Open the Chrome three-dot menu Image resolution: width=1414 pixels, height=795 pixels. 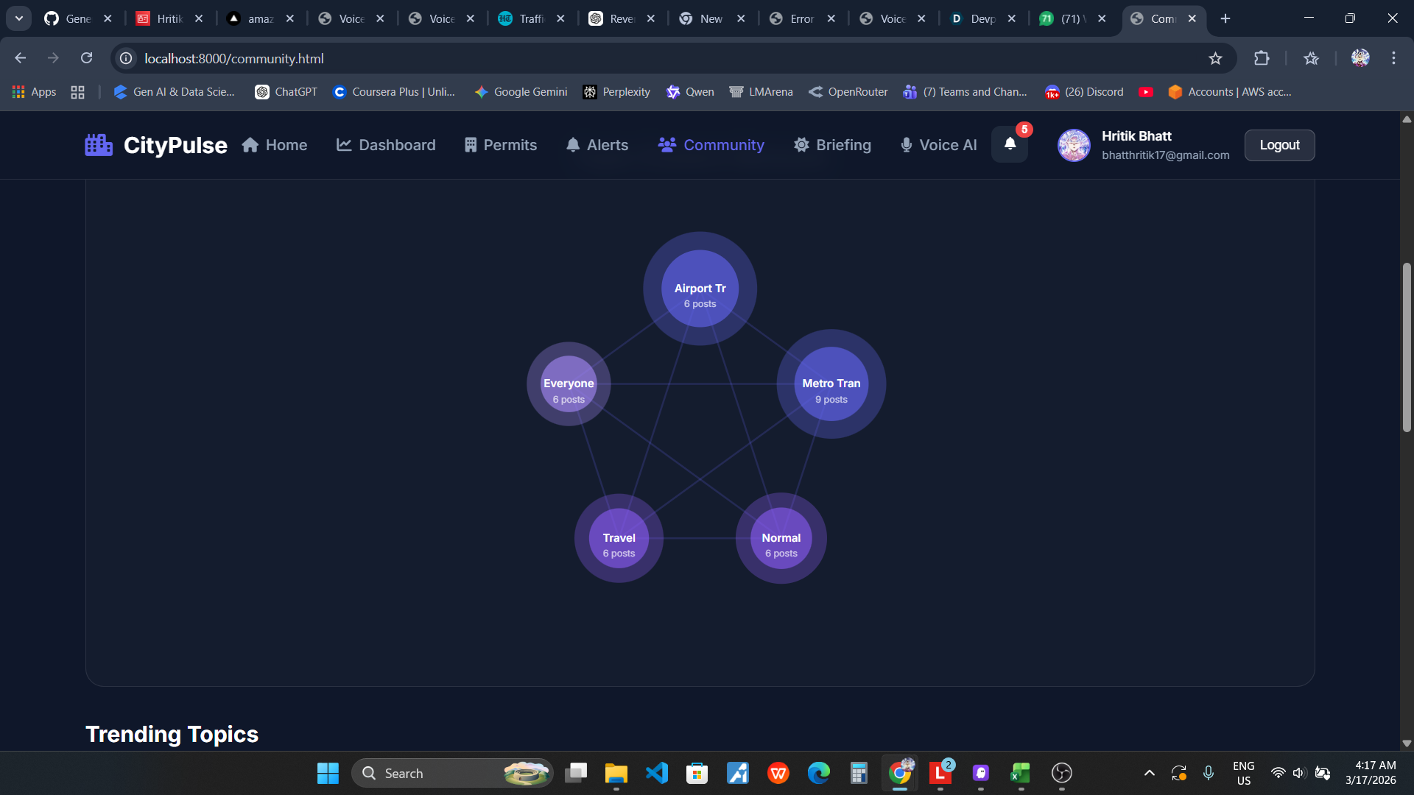(1393, 58)
